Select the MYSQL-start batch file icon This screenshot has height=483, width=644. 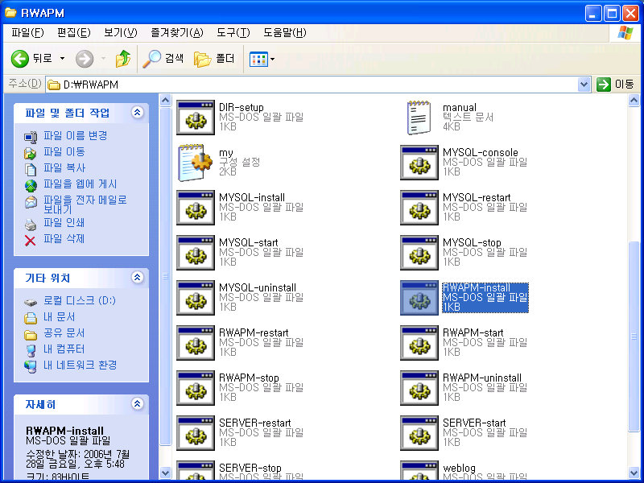coord(196,253)
